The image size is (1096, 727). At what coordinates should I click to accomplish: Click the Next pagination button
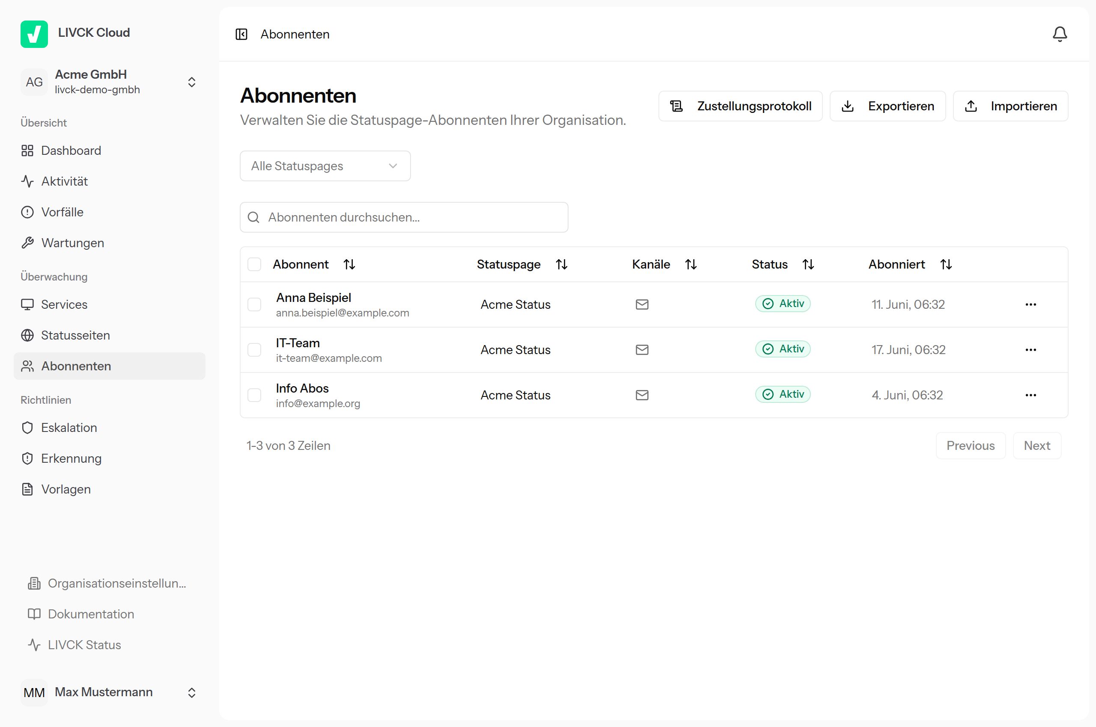point(1037,446)
